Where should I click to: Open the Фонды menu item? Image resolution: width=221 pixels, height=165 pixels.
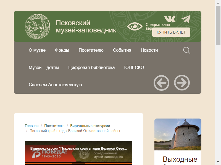click(x=62, y=50)
